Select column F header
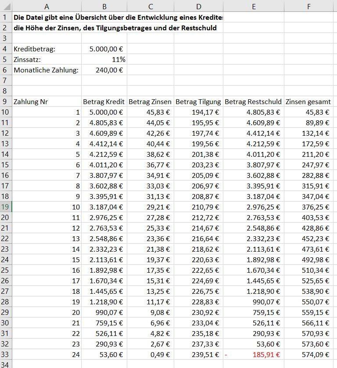The image size is (337, 368). point(310,6)
